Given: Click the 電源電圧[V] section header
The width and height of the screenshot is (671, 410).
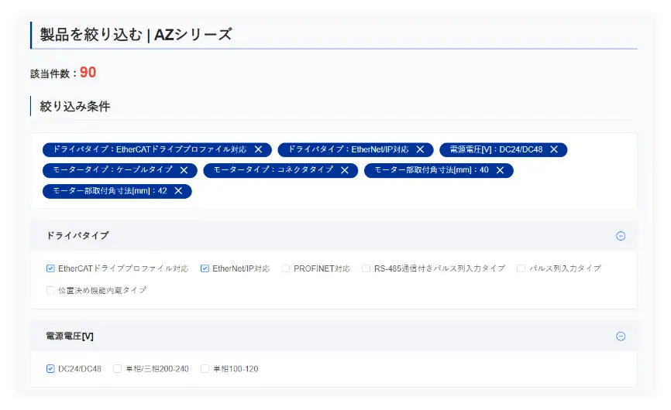Looking at the screenshot, I should pos(334,336).
